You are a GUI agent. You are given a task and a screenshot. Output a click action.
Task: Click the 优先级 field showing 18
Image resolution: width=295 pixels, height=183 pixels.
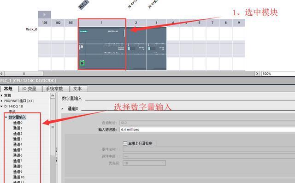[144, 163]
